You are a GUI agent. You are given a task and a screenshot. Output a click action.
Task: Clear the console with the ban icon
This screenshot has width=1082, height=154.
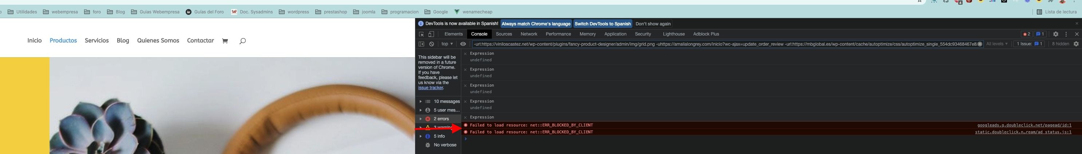coord(431,44)
